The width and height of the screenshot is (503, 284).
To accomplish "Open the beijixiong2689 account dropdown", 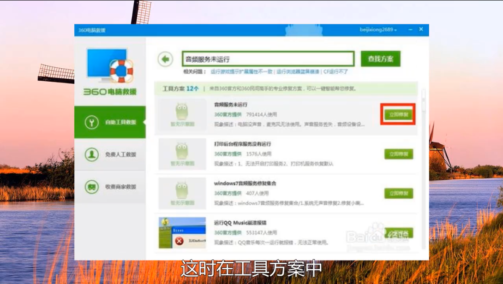I will click(x=378, y=30).
